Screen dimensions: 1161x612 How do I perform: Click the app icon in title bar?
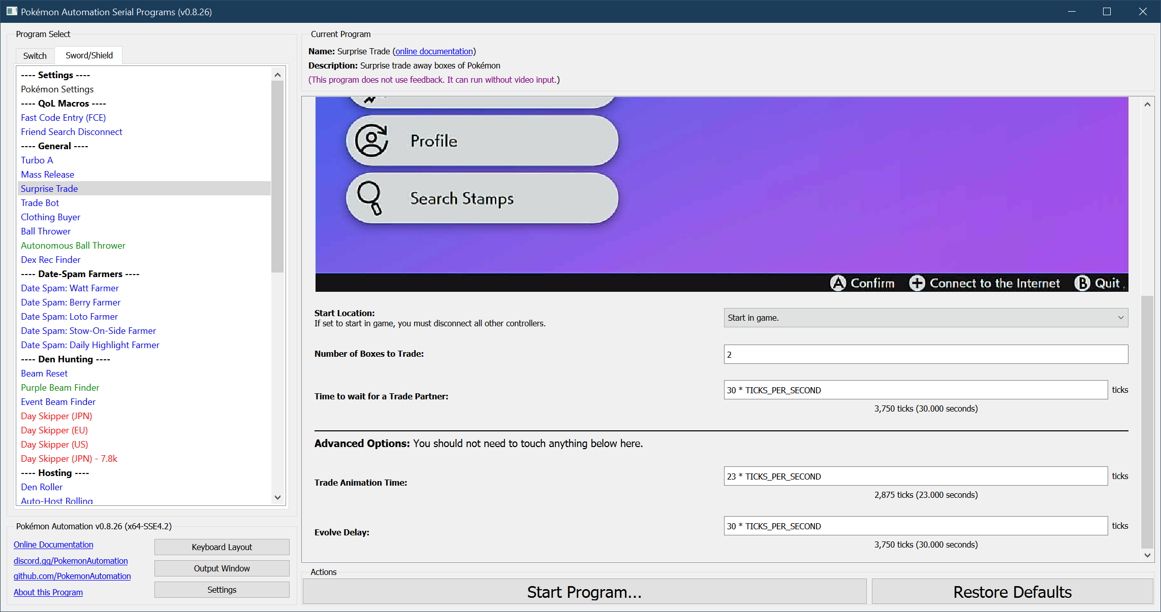(11, 11)
